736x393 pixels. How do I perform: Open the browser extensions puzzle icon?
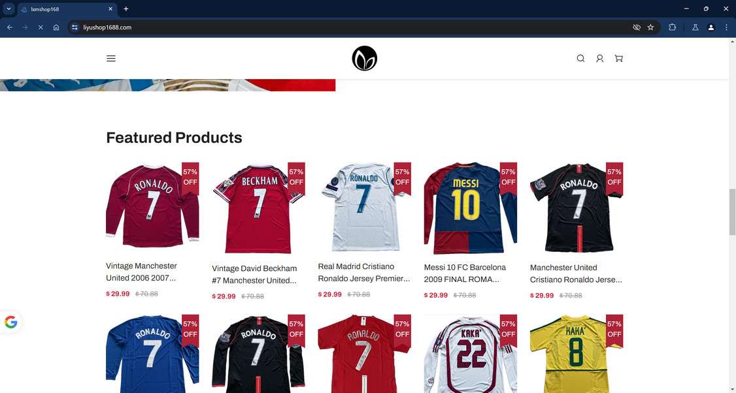(x=672, y=27)
